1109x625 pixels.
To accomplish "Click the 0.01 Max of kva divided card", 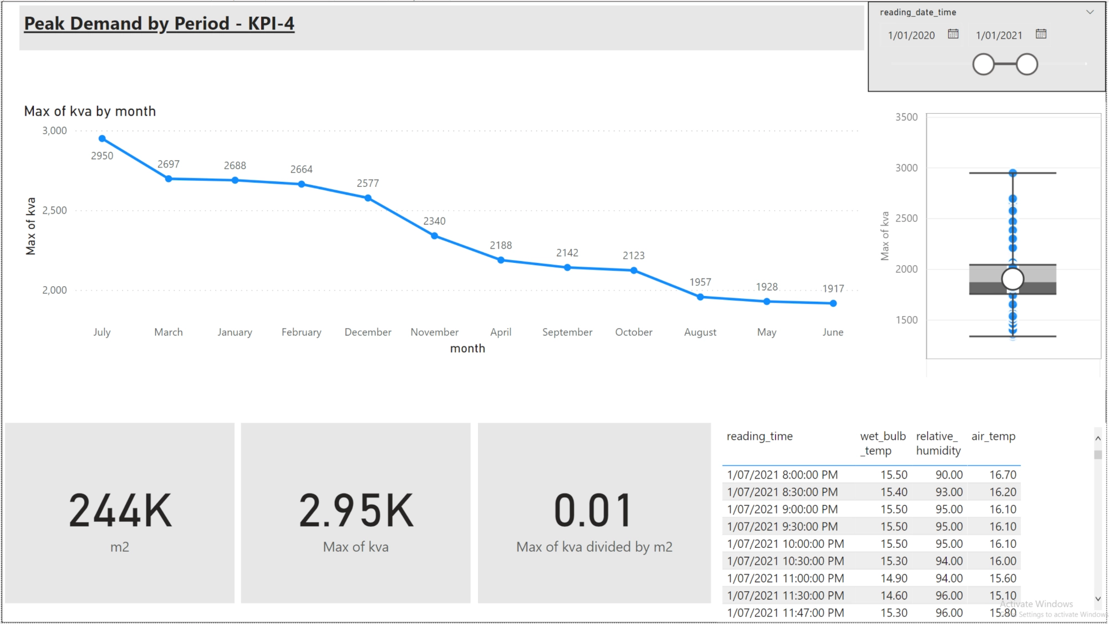I will tap(594, 513).
